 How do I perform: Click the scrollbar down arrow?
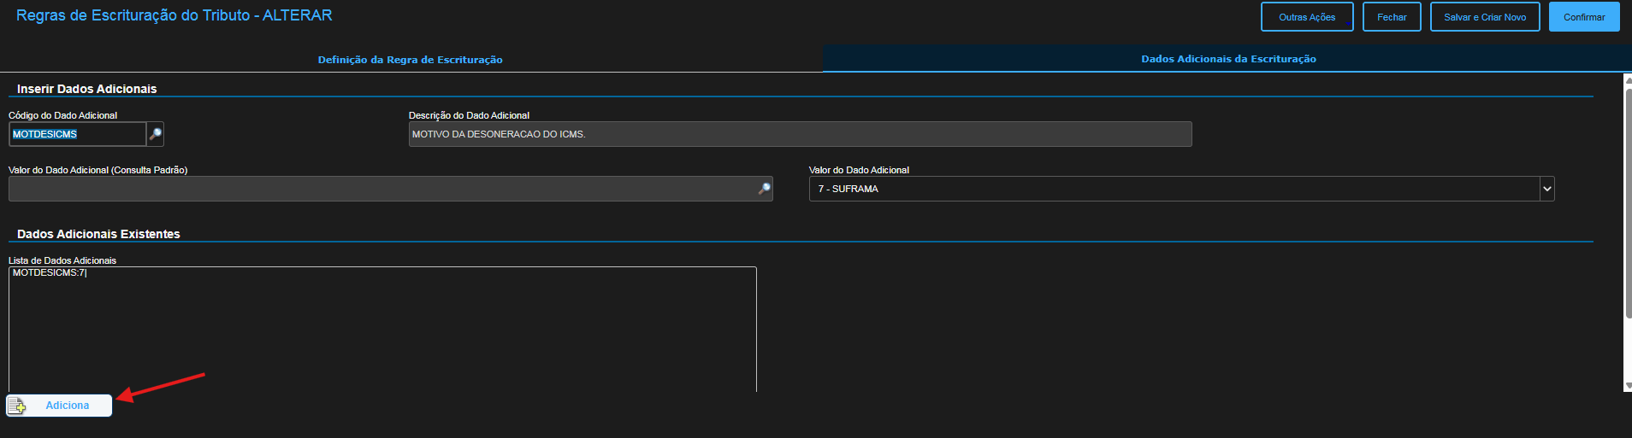1627,387
